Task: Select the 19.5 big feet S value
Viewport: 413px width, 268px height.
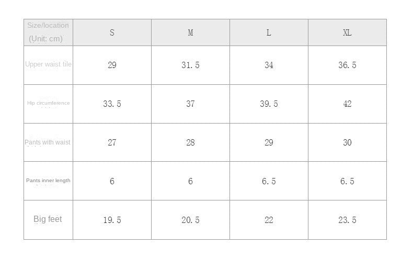Action: click(112, 220)
